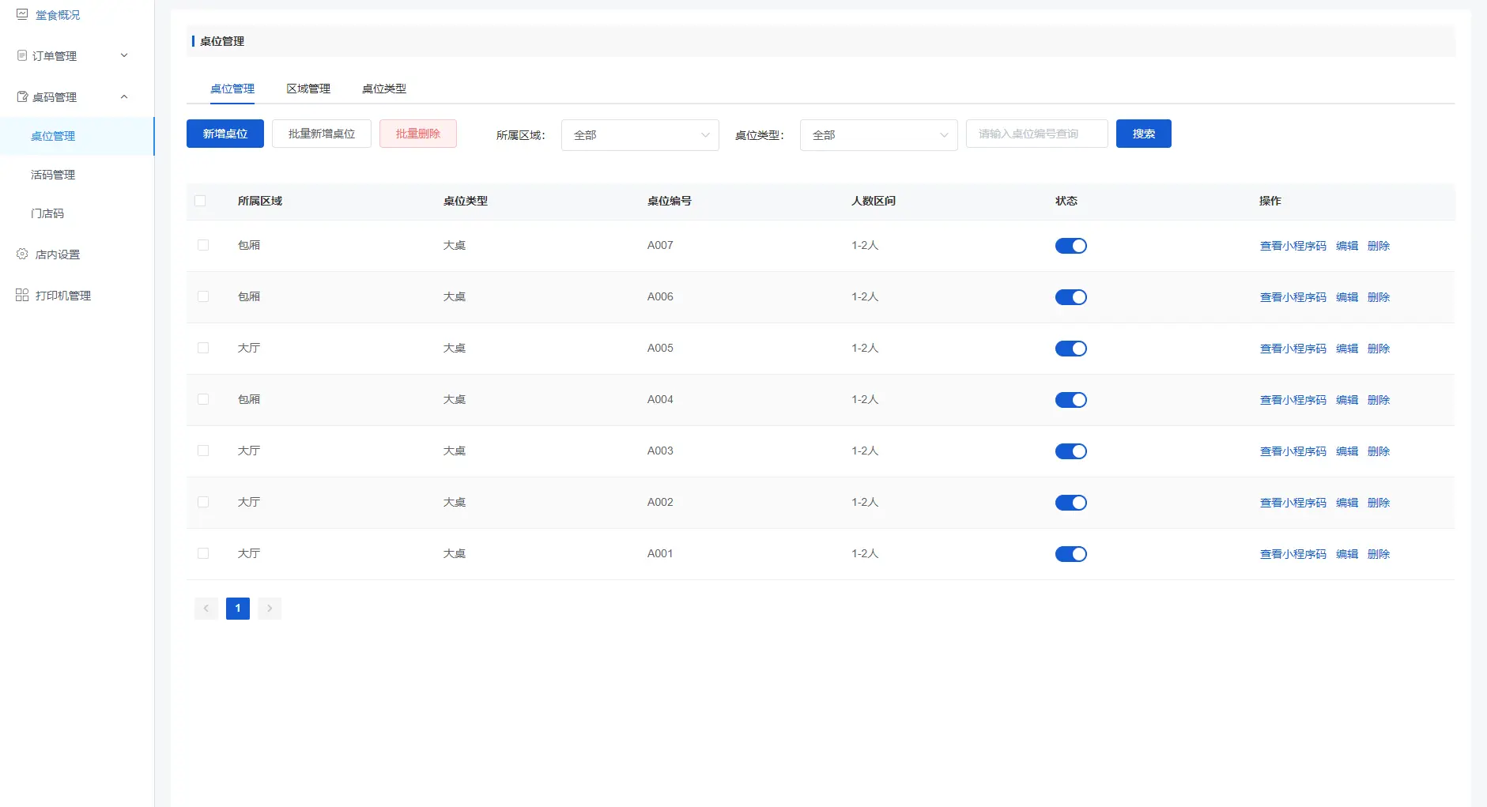Turn off status switch for A003
This screenshot has height=807, width=1487.
coord(1071,451)
